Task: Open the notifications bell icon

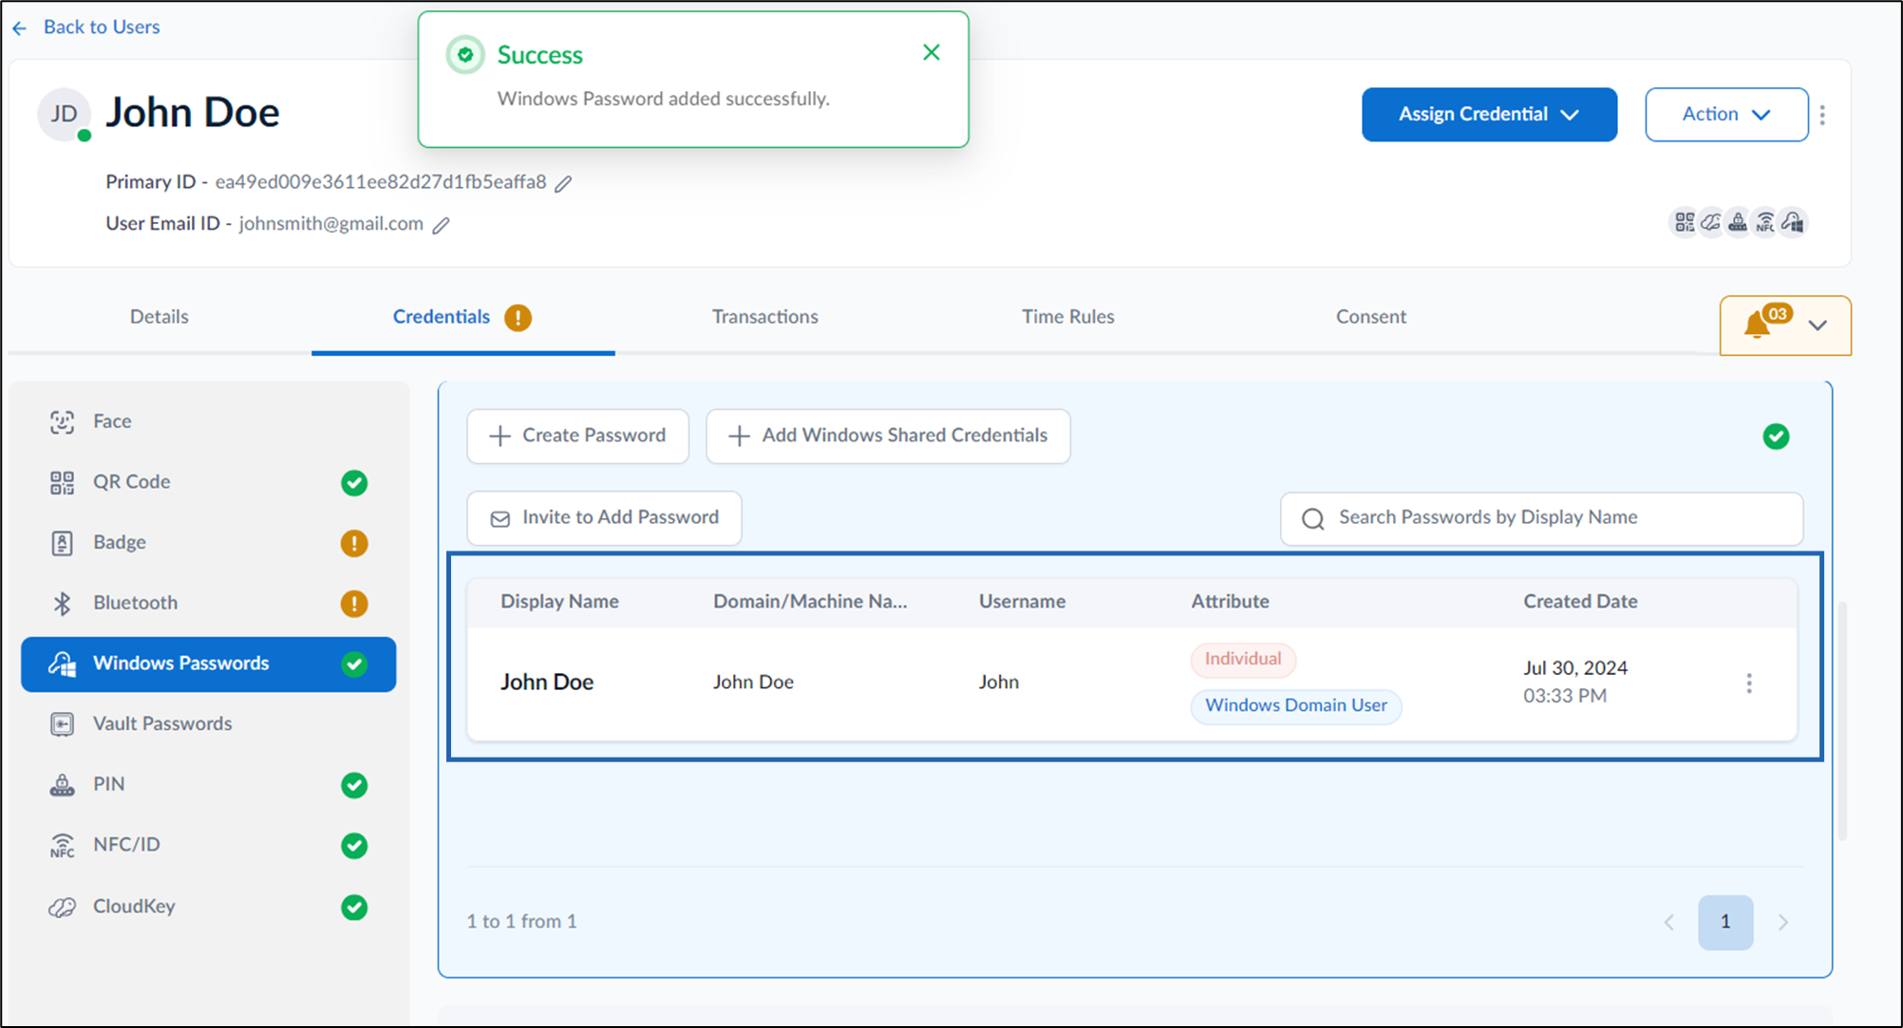Action: tap(1757, 326)
